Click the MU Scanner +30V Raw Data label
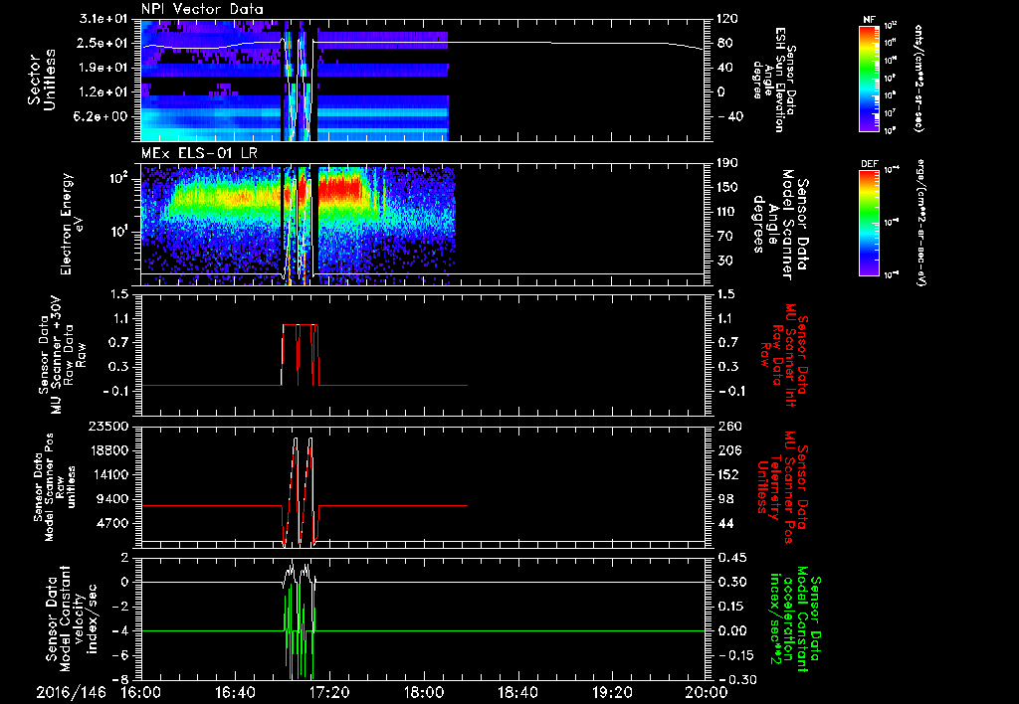The height and width of the screenshot is (704, 1019). 63,355
